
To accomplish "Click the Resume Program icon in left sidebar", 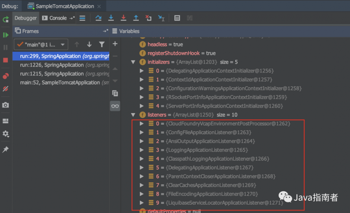I will pyautogui.click(x=6, y=35).
